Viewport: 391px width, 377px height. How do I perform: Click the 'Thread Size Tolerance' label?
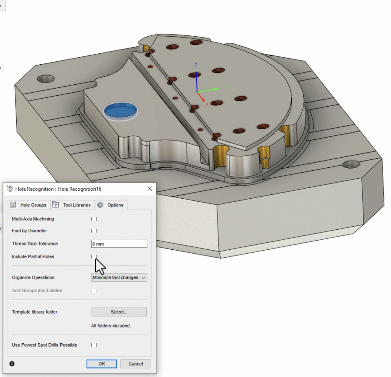tap(35, 244)
